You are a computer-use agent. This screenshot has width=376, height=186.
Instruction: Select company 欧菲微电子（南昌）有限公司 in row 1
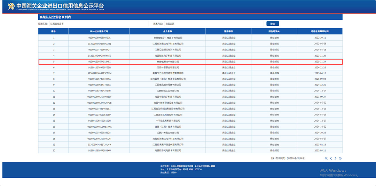coord(167,38)
